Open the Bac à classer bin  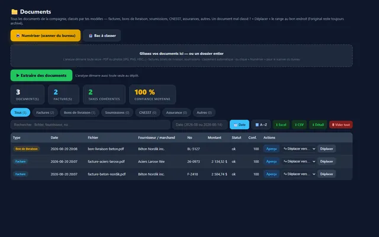coord(102,36)
